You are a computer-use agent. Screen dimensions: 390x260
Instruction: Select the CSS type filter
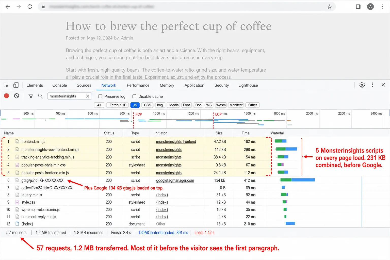pos(148,105)
